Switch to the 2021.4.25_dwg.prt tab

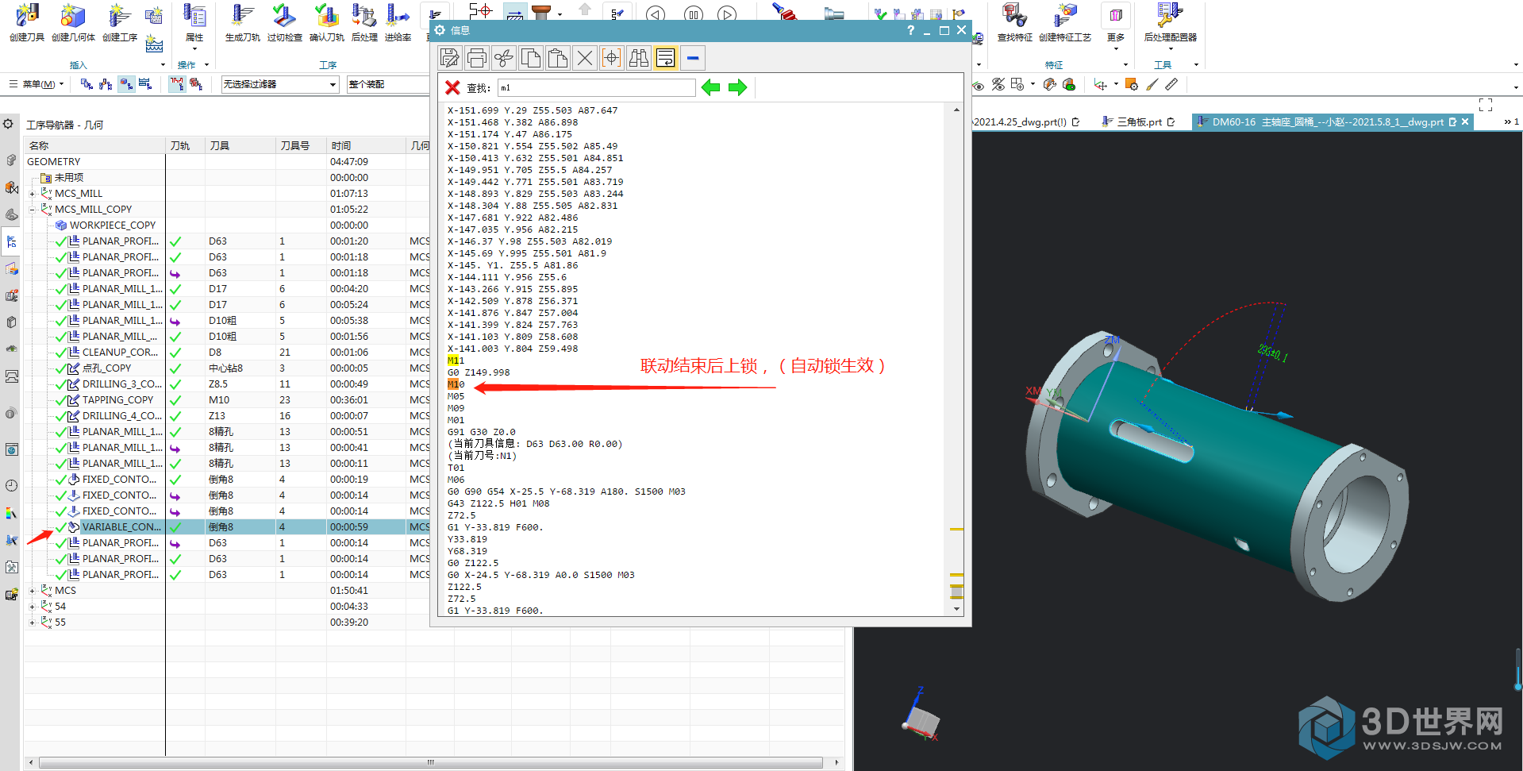coord(1025,122)
